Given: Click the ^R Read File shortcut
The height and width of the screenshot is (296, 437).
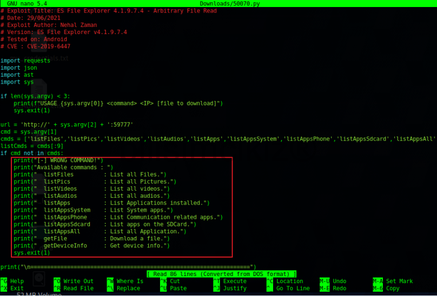Looking at the screenshot, I should click(74, 288).
